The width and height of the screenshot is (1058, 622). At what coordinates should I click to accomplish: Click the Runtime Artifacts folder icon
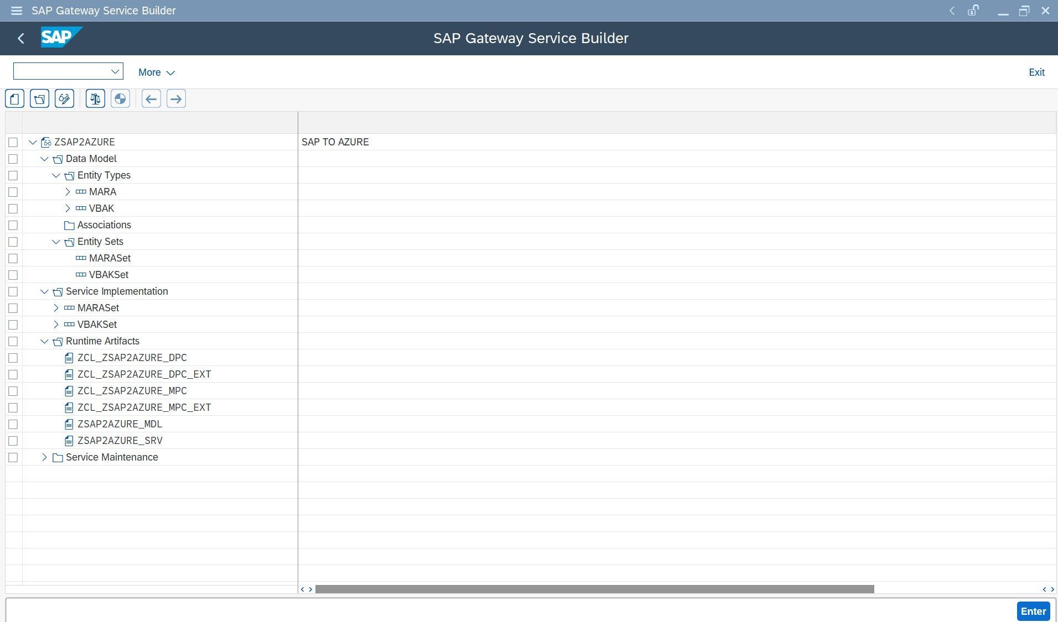[58, 342]
